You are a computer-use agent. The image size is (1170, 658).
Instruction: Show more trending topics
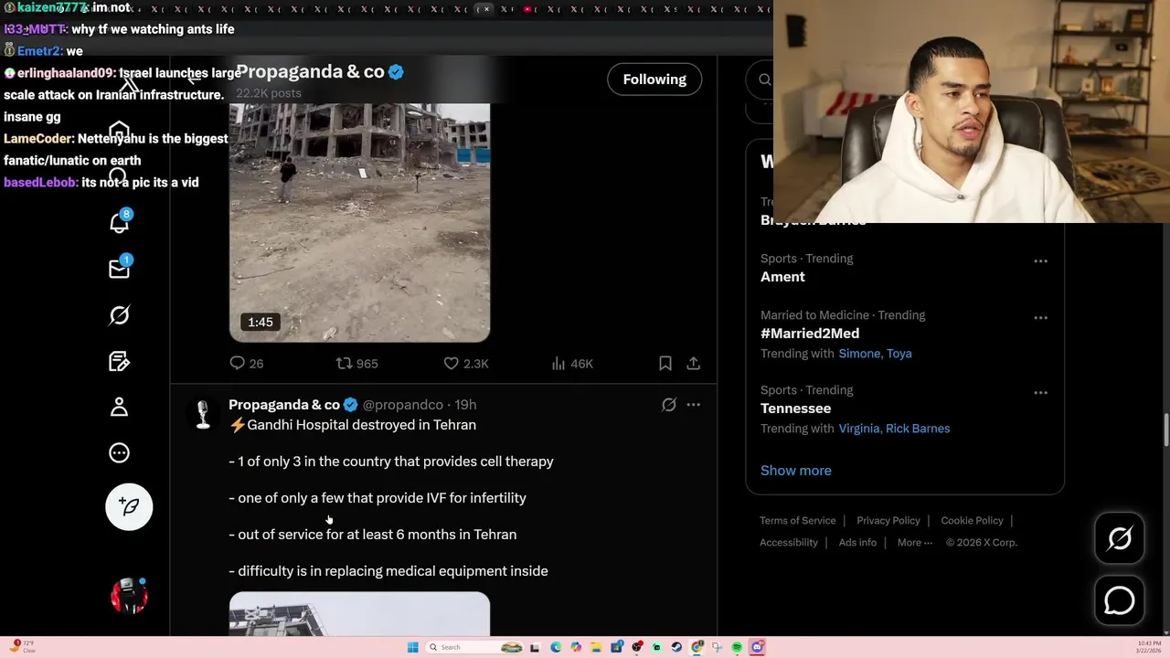[x=796, y=470]
